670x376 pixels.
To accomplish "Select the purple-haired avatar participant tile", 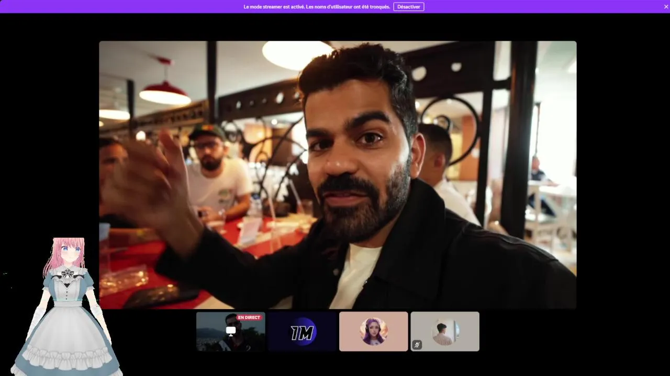I will (x=374, y=332).
